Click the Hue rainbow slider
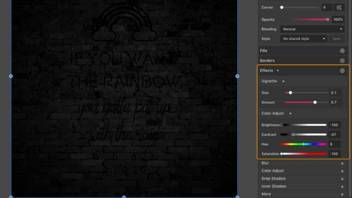 (x=303, y=144)
